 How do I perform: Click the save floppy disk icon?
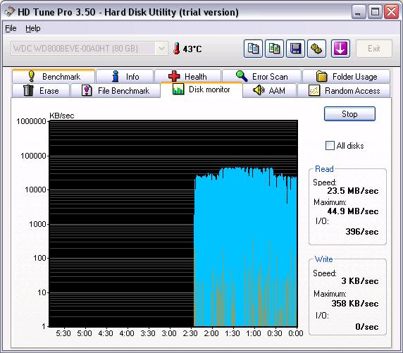(296, 49)
